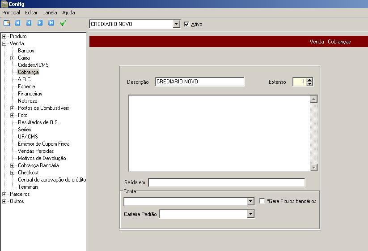368x251 pixels.
Task: Open the Carteira Padrão dropdown
Action: pos(251,214)
